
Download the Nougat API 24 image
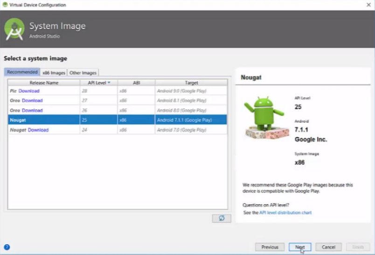(38, 130)
